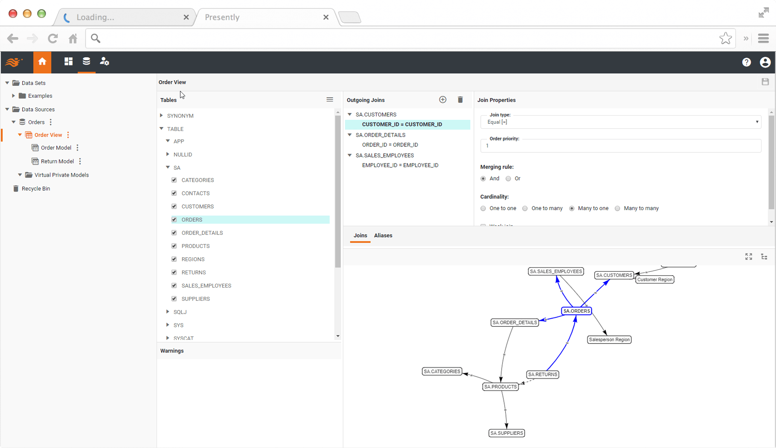Image resolution: width=776 pixels, height=448 pixels.
Task: Open the Order Model options menu
Action: (77, 148)
